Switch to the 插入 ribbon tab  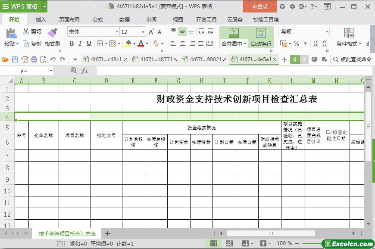41,19
